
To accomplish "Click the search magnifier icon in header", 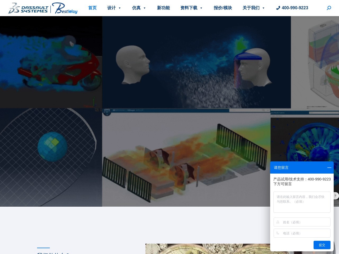I will (329, 8).
